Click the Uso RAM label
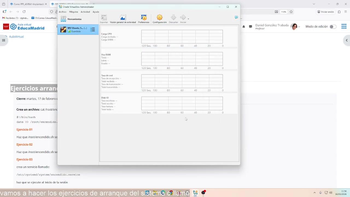Image resolution: width=350 pixels, height=197 pixels. point(106,55)
